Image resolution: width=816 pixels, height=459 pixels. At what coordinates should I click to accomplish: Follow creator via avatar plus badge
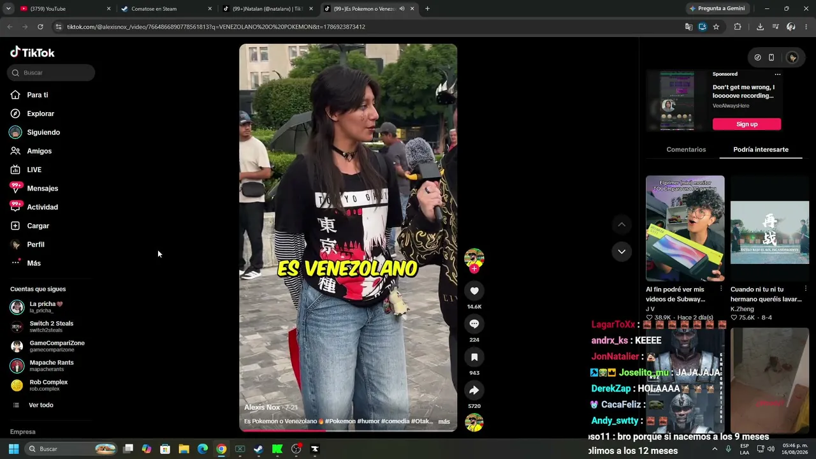click(474, 269)
